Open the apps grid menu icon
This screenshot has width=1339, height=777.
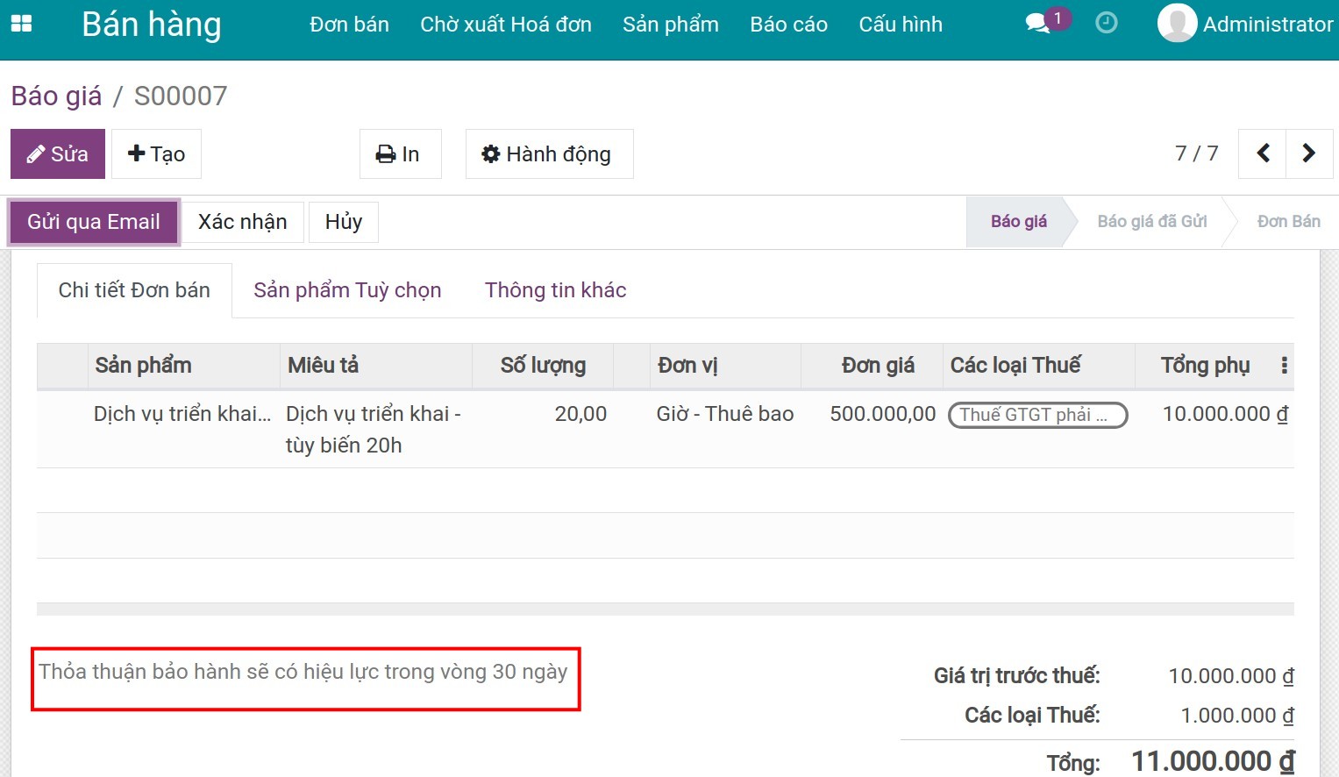(21, 24)
